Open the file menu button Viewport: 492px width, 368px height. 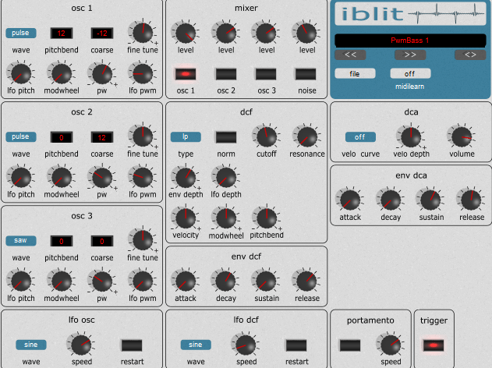point(355,73)
